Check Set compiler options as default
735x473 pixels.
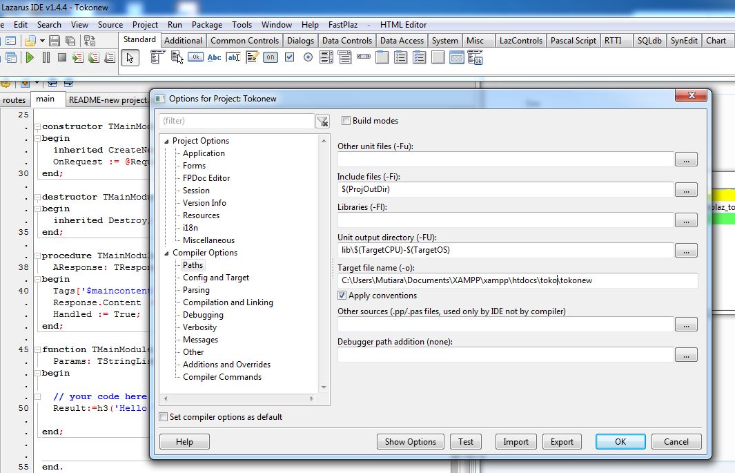(x=163, y=417)
